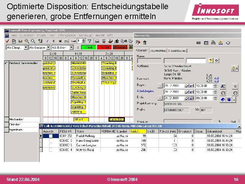Click the Mindelstetten bar on Mi 19
The image size is (245, 184).
click(x=79, y=63)
